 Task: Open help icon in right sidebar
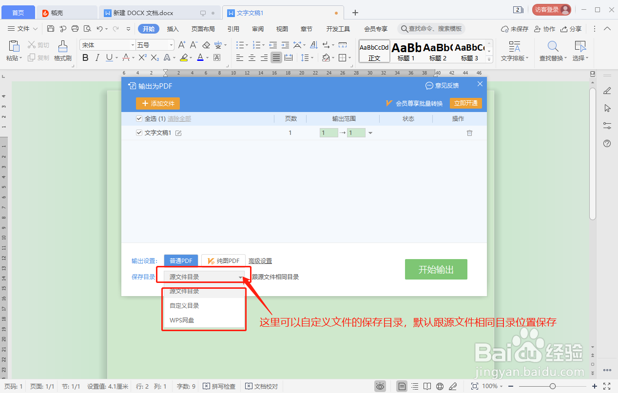coord(607,144)
